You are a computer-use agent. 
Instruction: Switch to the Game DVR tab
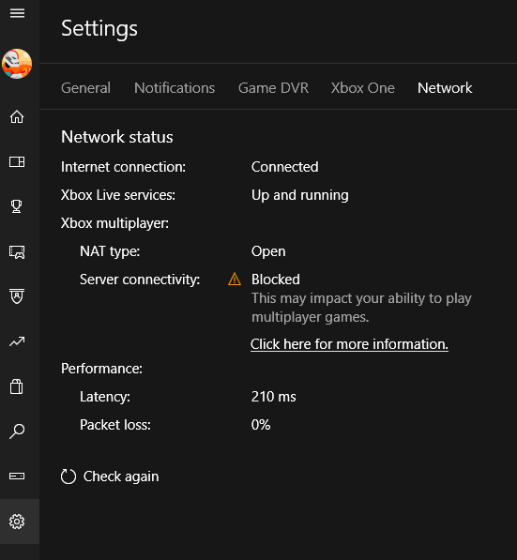pyautogui.click(x=273, y=88)
